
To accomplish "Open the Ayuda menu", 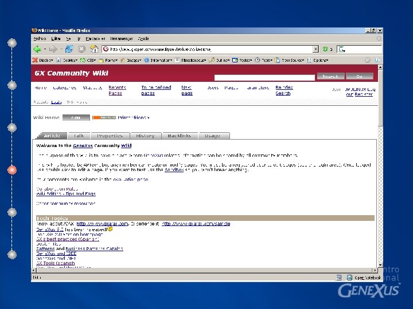I will (143, 39).
